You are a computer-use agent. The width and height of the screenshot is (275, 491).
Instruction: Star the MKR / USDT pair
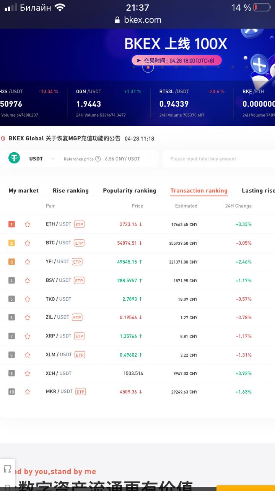click(x=27, y=392)
